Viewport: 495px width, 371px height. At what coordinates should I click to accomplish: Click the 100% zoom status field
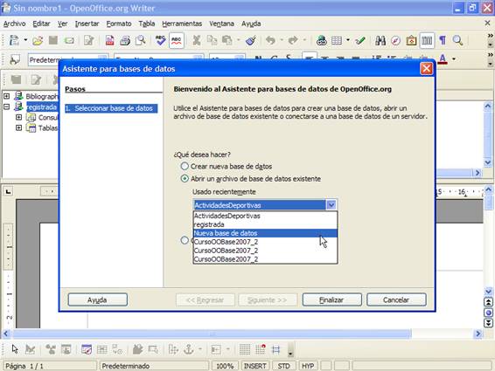tap(225, 366)
